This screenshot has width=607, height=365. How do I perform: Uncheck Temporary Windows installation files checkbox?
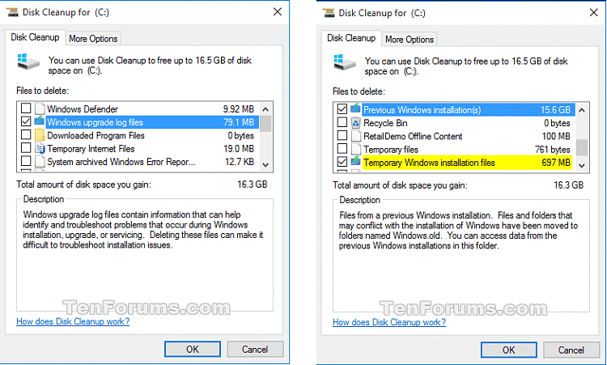(342, 161)
